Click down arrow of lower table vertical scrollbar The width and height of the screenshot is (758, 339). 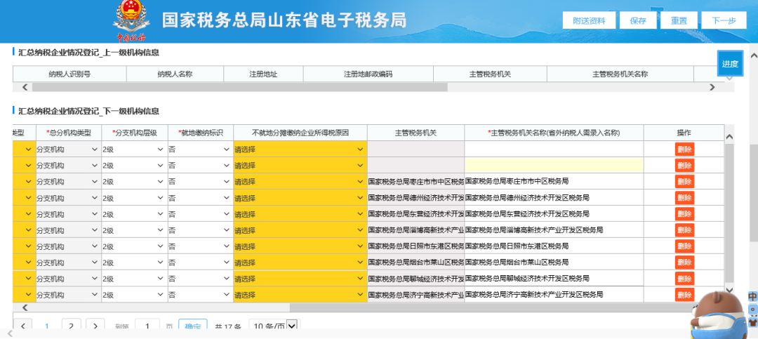[x=729, y=291]
